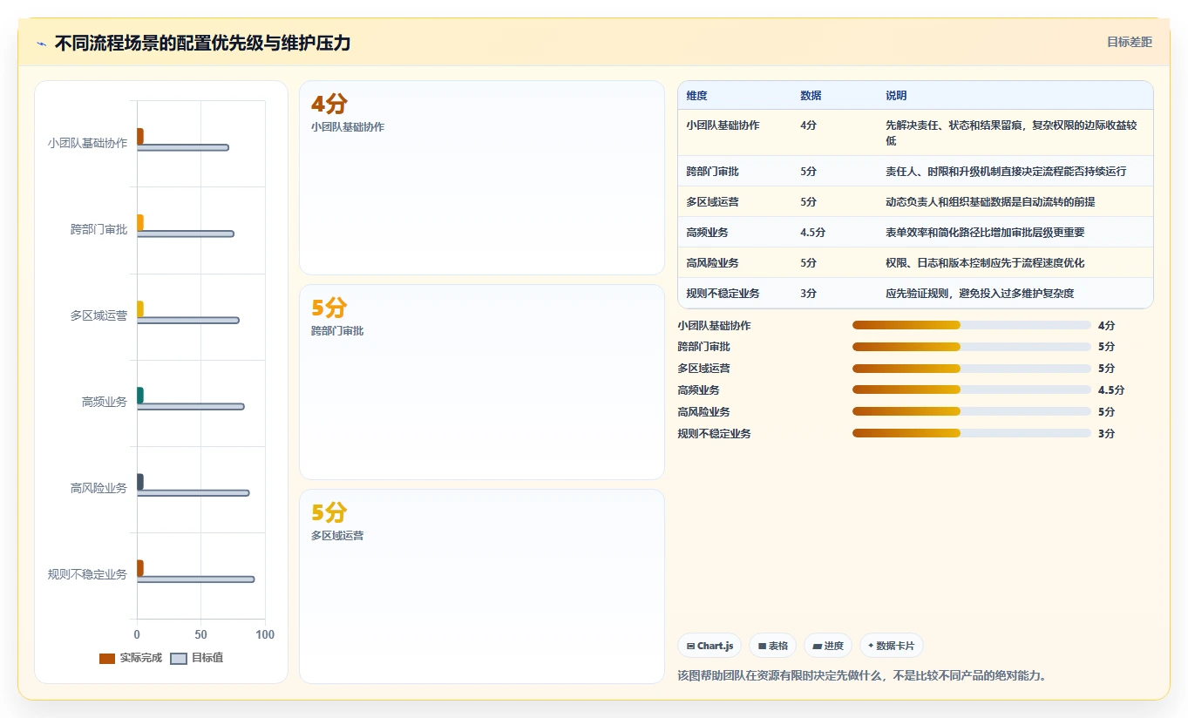1188x718 pixels.
Task: Click the 表格 chip
Action: click(772, 646)
